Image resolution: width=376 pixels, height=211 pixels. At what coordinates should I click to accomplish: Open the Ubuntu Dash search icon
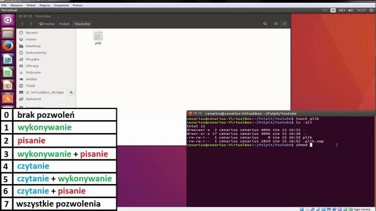[8, 20]
